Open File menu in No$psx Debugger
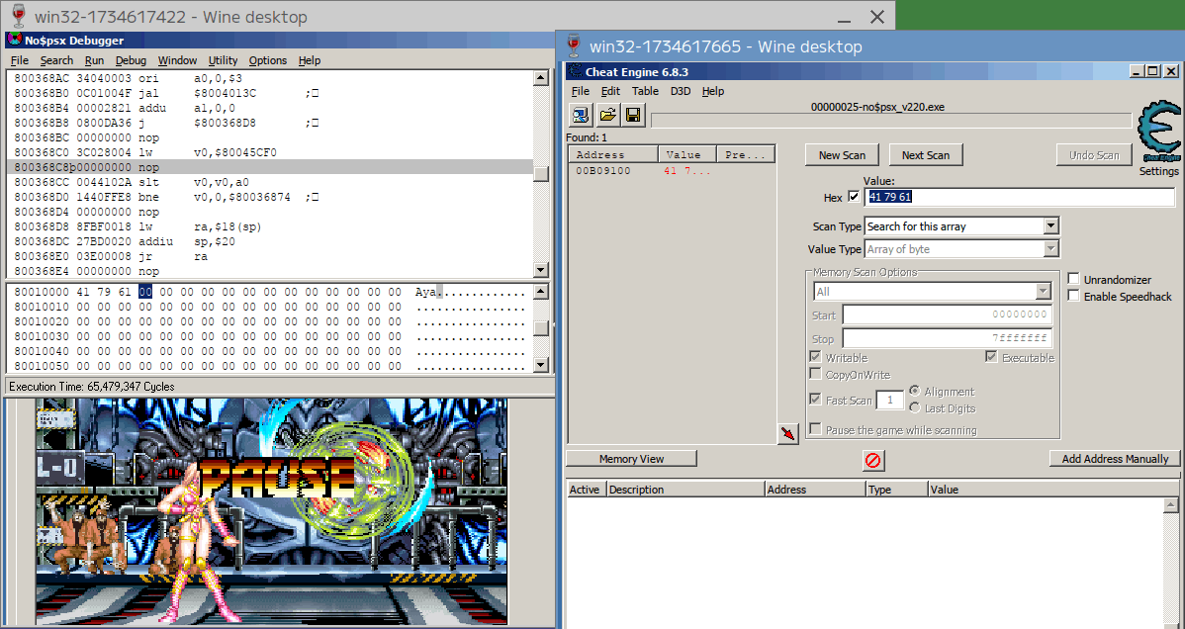Image resolution: width=1185 pixels, height=629 pixels. [20, 60]
